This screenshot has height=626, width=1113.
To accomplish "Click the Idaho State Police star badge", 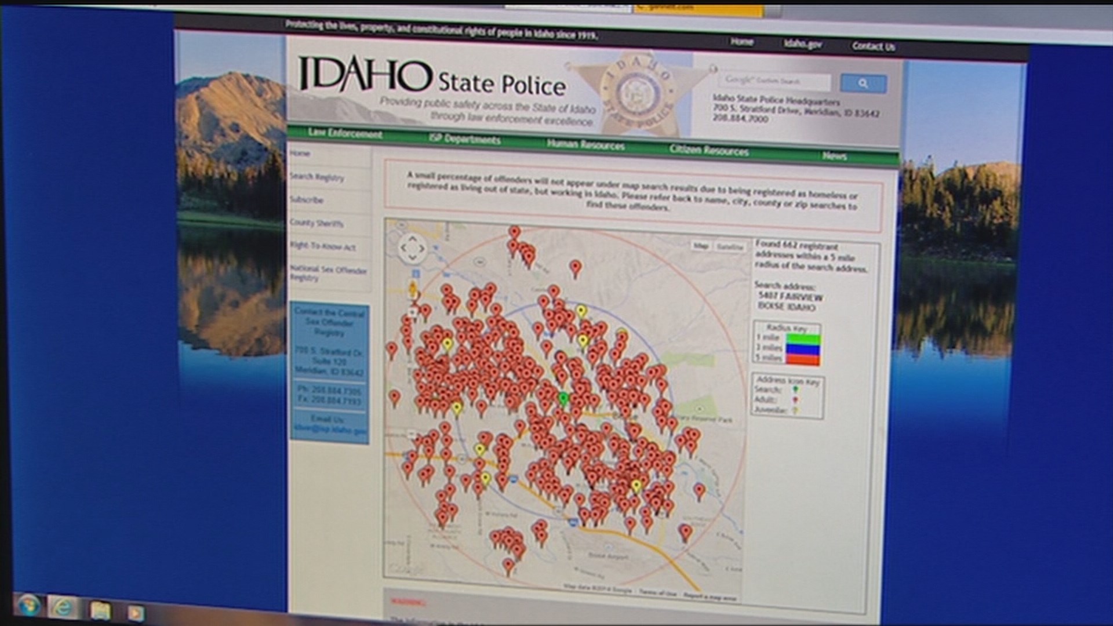I will (641, 93).
